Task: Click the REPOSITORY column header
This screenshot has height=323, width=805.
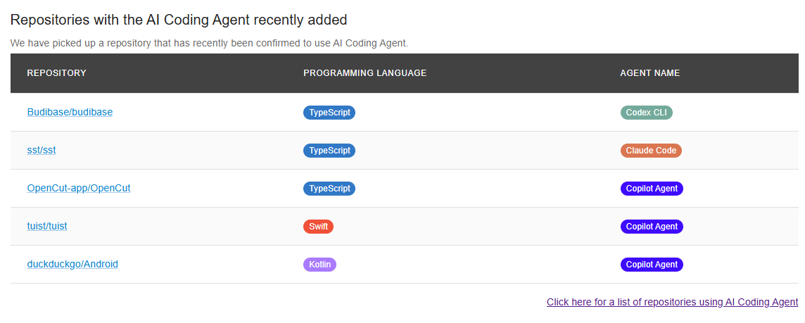Action: pyautogui.click(x=56, y=73)
